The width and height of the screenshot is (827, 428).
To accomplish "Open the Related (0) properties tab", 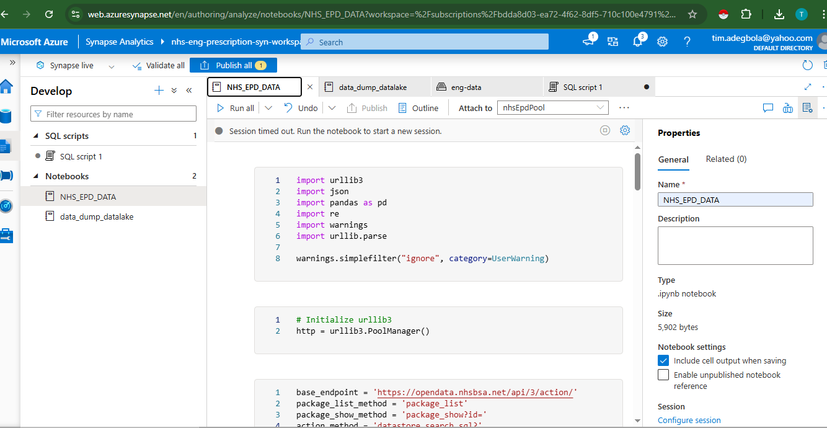I will 726,159.
